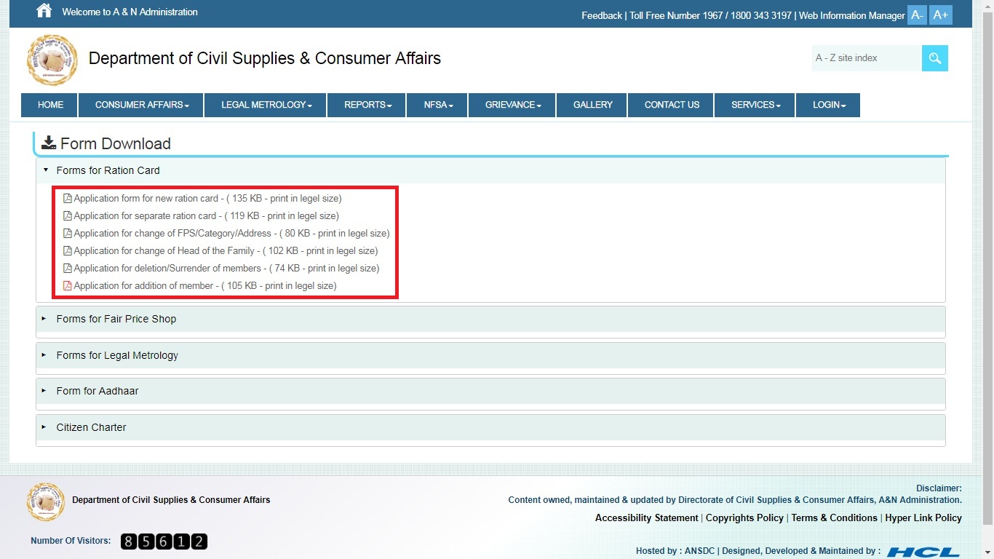Screen dimensions: 994x559
Task: Open PDF icon for new ration card form
Action: click(x=68, y=197)
